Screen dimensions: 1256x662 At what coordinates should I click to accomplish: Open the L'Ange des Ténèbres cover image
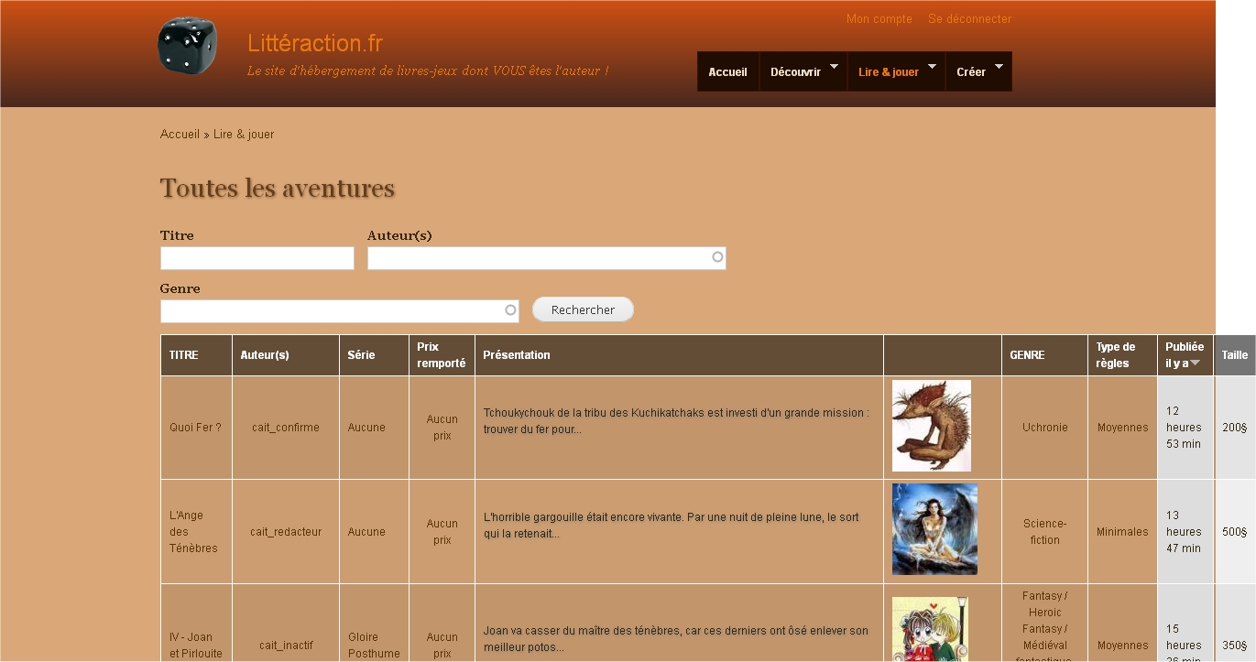coord(934,529)
